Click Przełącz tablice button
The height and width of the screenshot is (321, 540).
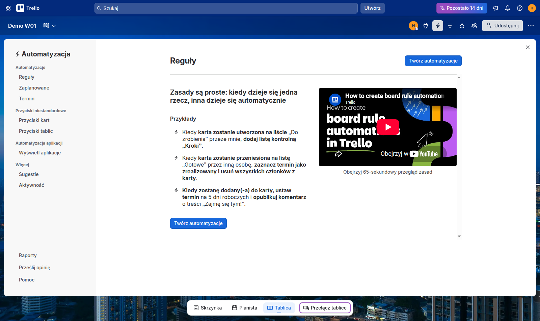pos(325,308)
